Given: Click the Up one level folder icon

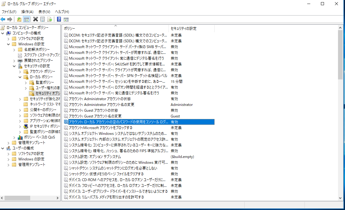Looking at the screenshot, I should click(x=19, y=19).
